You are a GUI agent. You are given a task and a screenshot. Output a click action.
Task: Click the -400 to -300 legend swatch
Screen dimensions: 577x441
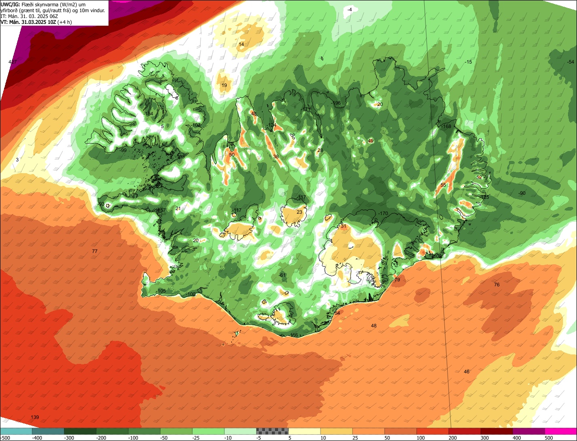48,431
